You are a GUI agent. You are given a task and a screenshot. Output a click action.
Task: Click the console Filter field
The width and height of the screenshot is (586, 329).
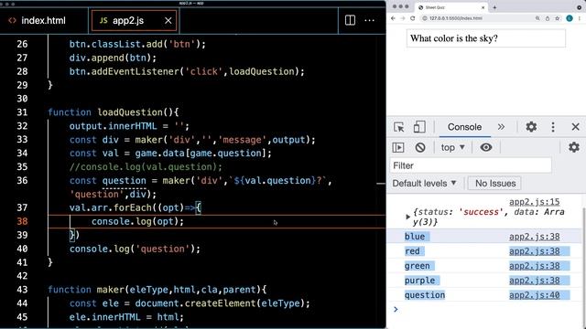471,165
